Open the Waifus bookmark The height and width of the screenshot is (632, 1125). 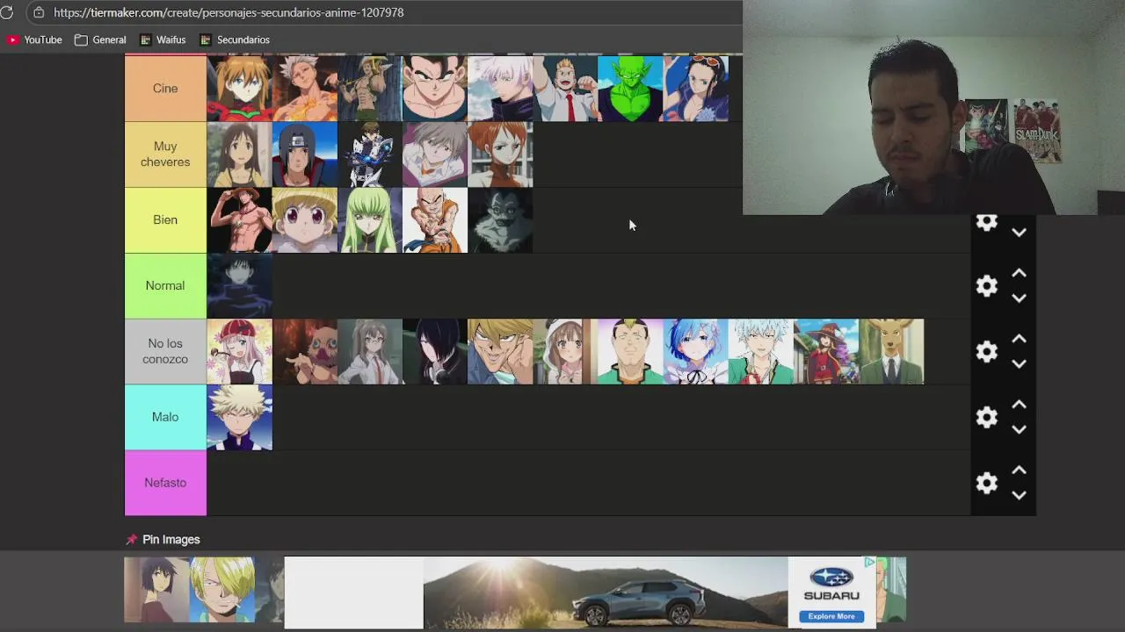(x=163, y=39)
